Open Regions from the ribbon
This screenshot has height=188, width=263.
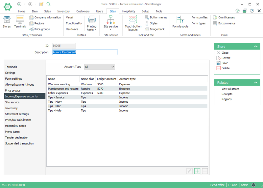[x=37, y=23]
